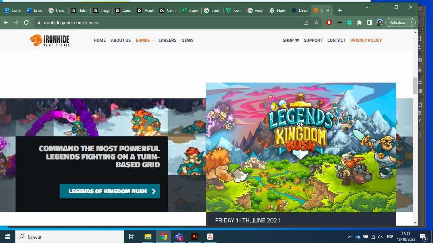Switch to the Icono tab
The height and width of the screenshot is (243, 433).
pyautogui.click(x=235, y=10)
